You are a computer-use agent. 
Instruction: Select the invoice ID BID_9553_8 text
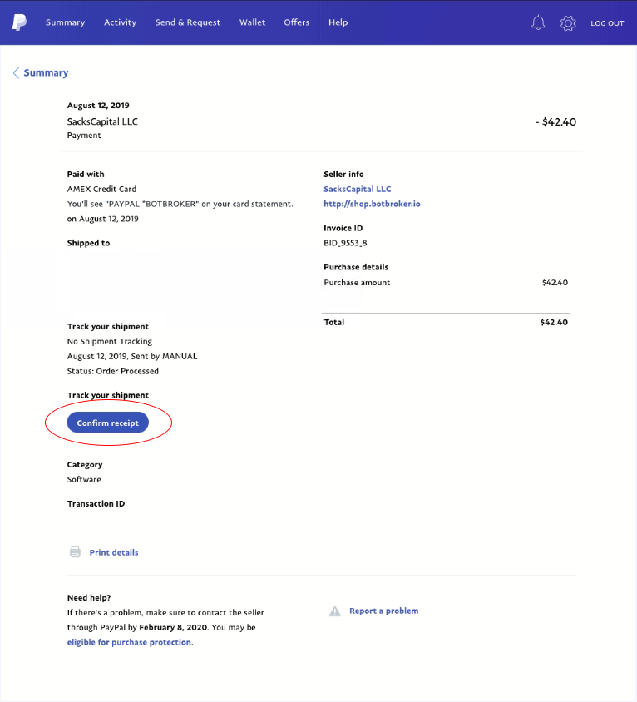[x=345, y=243]
